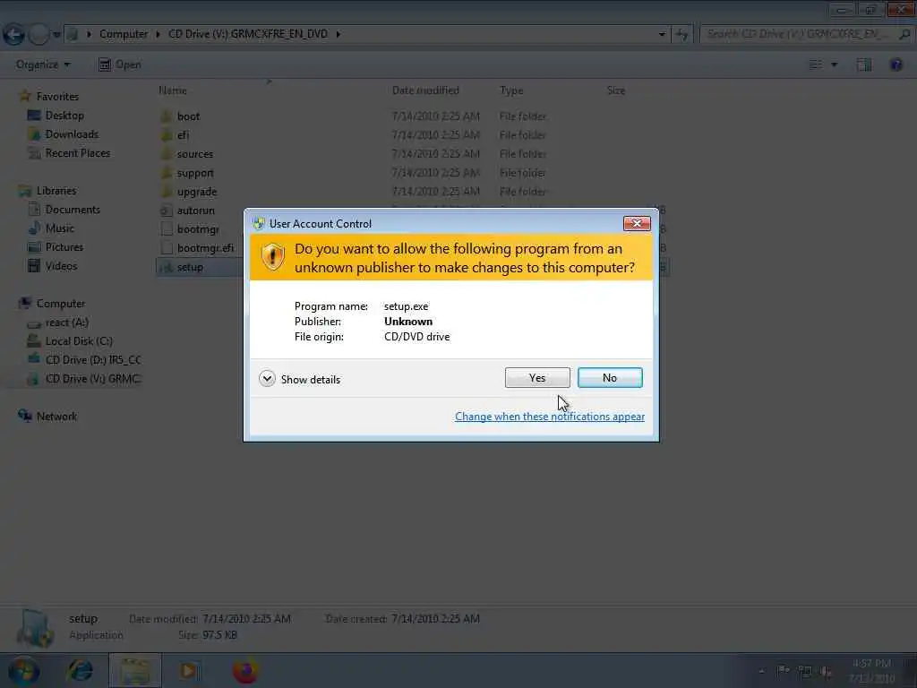Viewport: 917px width, 688px height.
Task: Click the Open toolbar button
Action: 120,64
